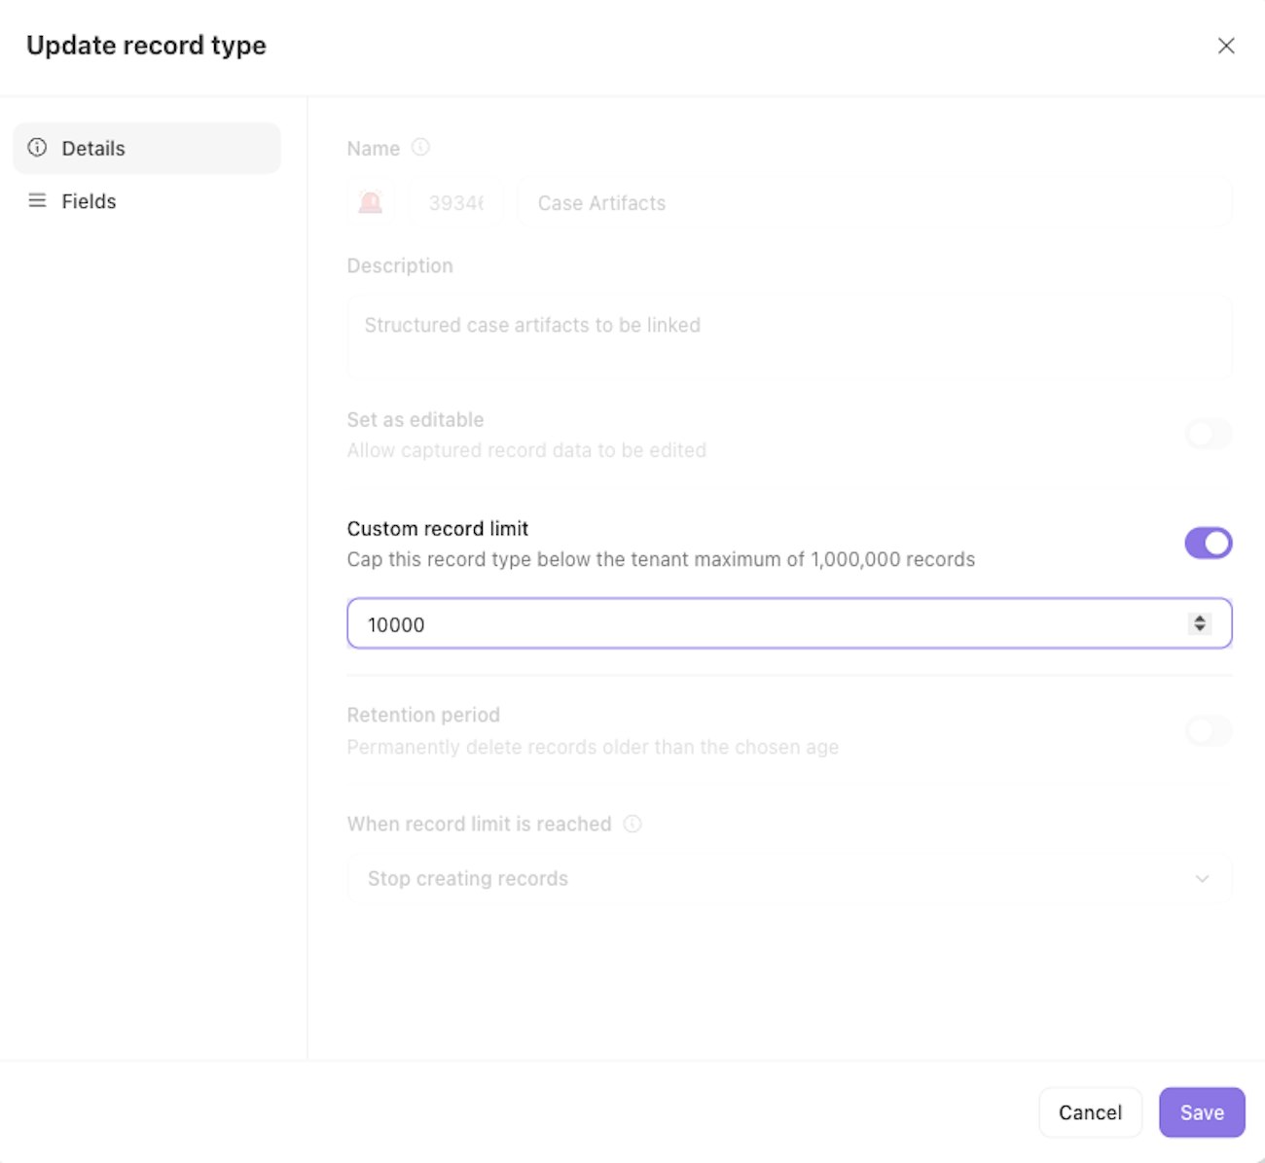Close the Update record type dialog
This screenshot has width=1265, height=1163.
point(1226,46)
